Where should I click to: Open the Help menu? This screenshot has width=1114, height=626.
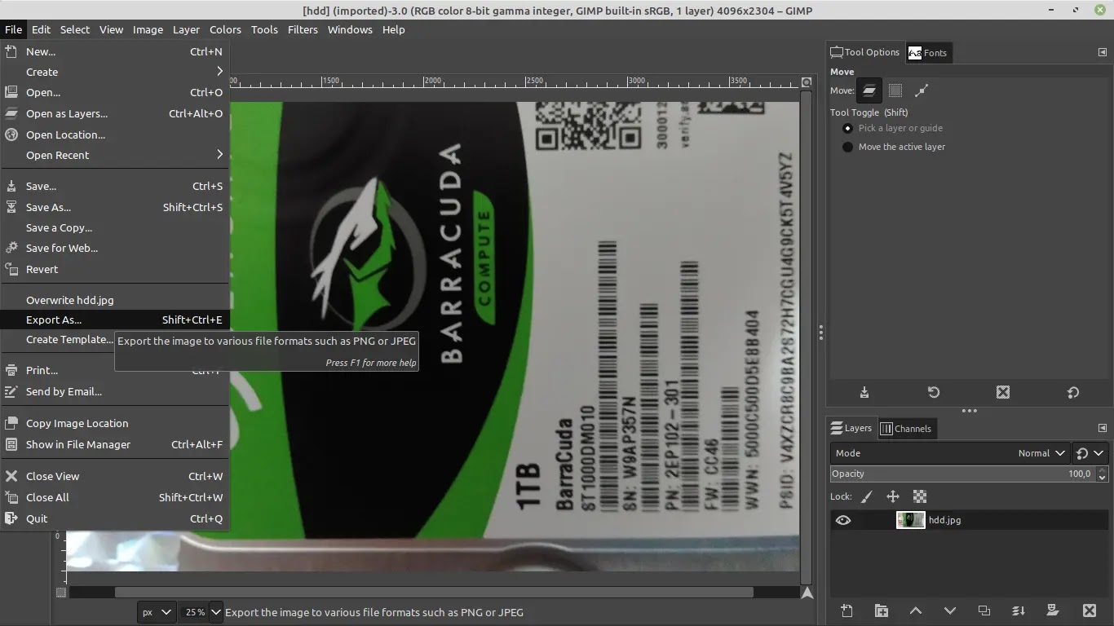[393, 29]
